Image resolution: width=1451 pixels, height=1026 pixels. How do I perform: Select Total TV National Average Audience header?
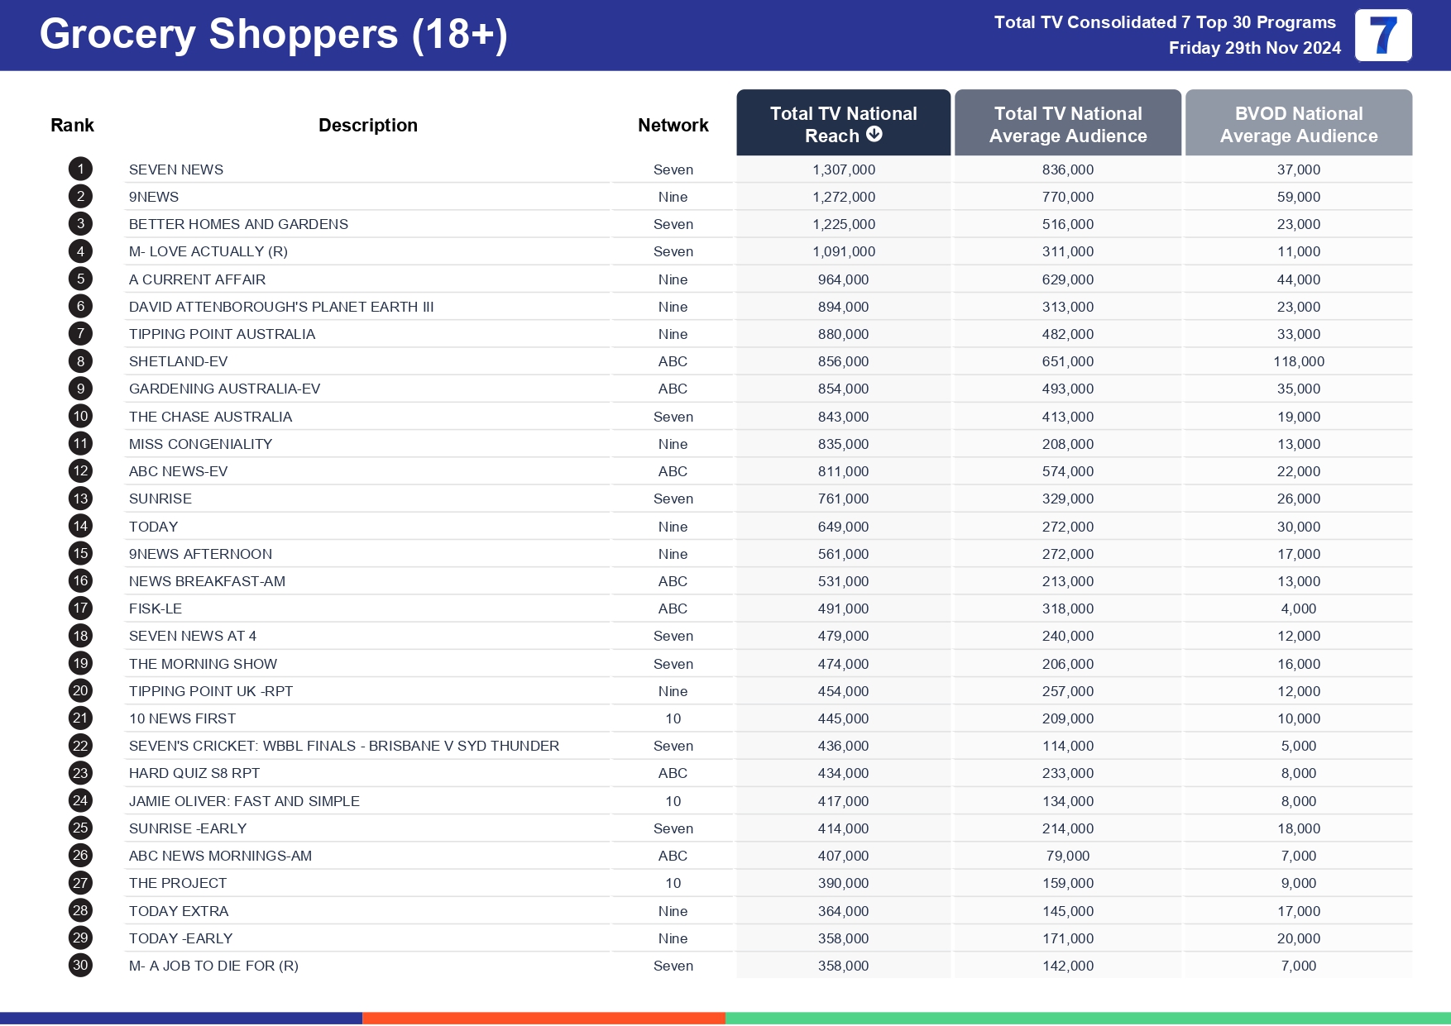click(x=1067, y=124)
